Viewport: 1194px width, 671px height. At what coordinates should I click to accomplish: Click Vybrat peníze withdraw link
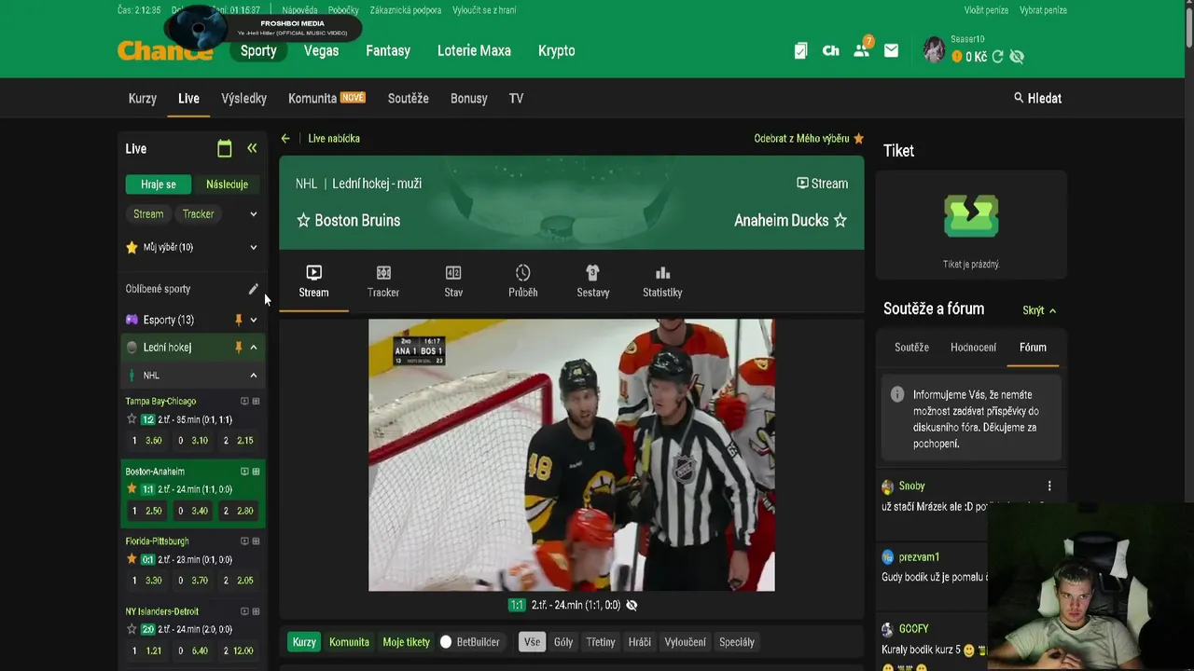coord(1043,10)
